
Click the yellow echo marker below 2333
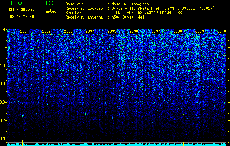pos(72,143)
